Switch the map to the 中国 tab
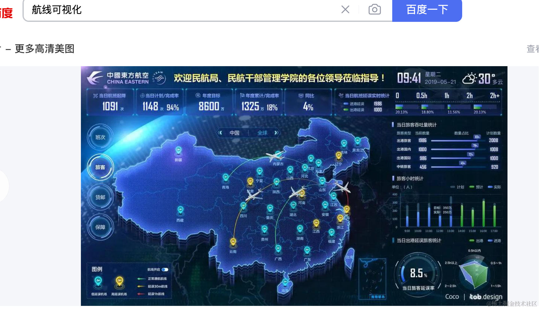This screenshot has height=309, width=539. pyautogui.click(x=235, y=133)
